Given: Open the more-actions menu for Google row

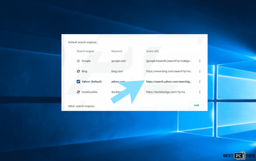Looking at the screenshot, I should coord(200,61).
